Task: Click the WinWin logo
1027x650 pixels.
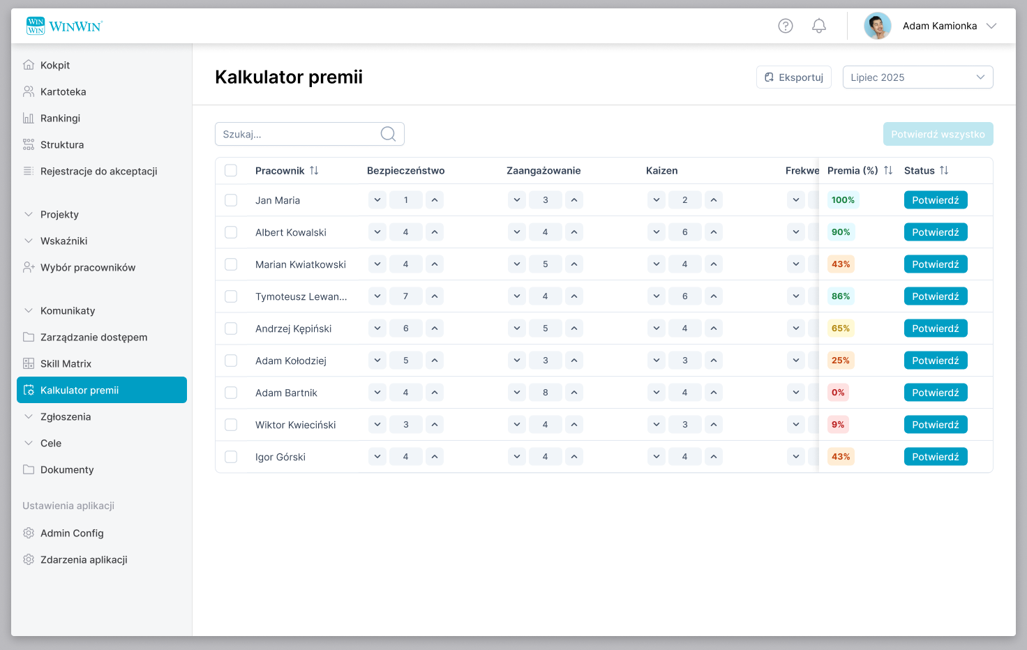Action: click(64, 26)
